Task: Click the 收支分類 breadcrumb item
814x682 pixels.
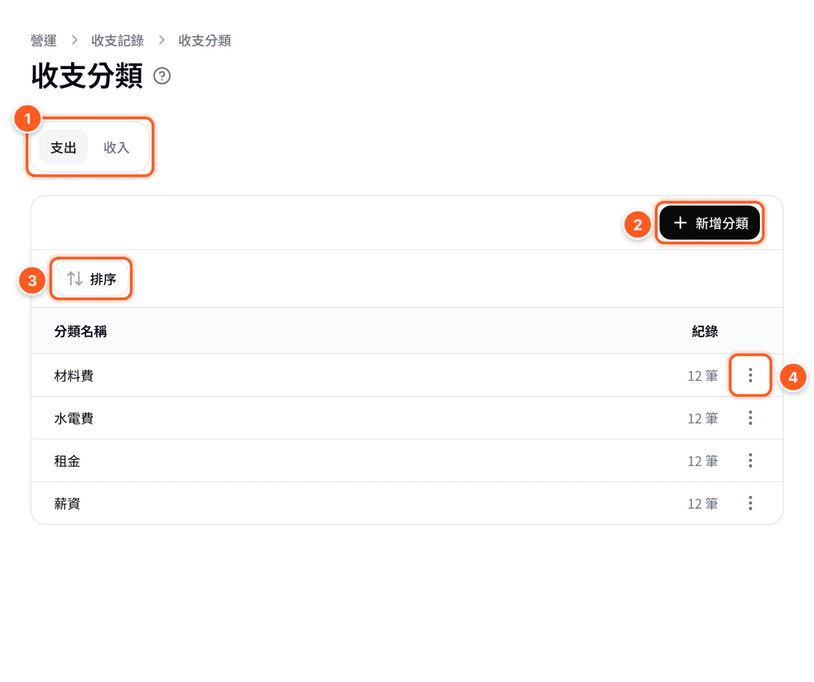Action: click(x=205, y=41)
